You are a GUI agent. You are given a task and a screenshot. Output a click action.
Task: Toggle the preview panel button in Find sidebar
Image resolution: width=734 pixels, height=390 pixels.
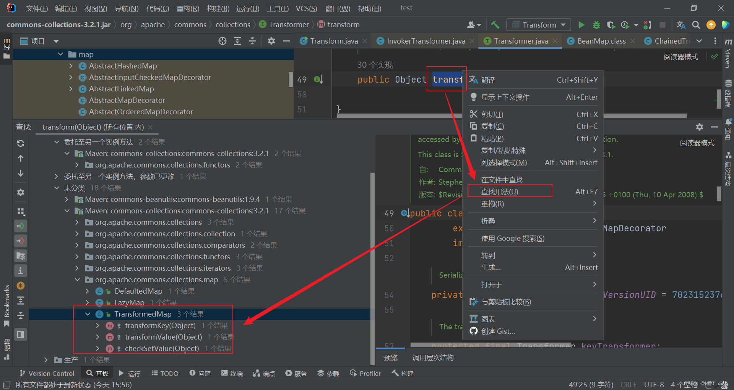(21, 335)
